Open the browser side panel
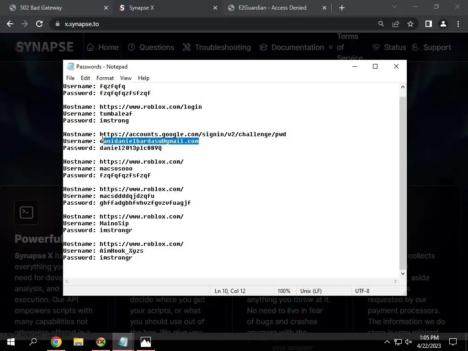The height and width of the screenshot is (351, 468). click(x=429, y=24)
